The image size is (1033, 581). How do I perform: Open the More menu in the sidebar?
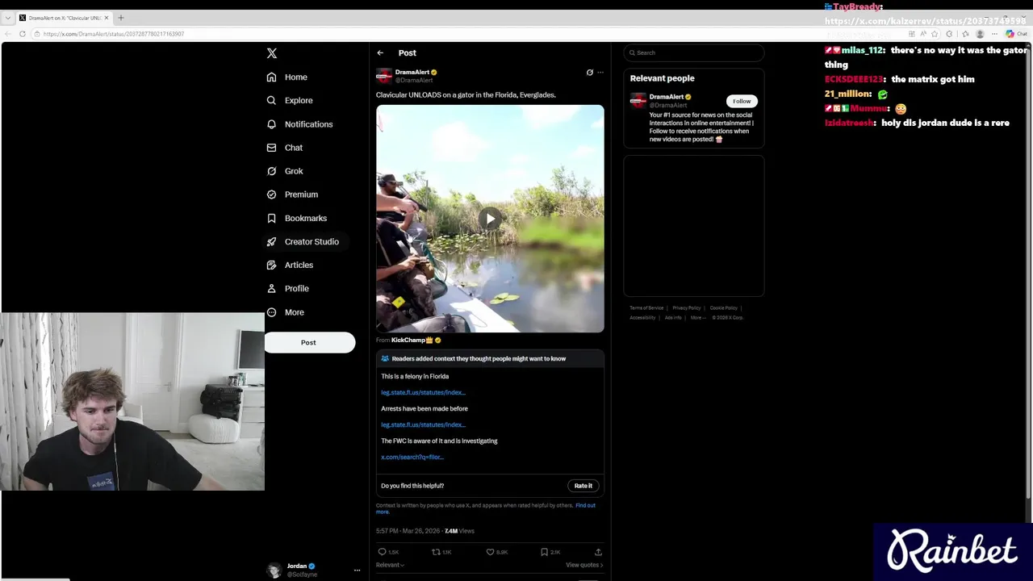pyautogui.click(x=285, y=312)
